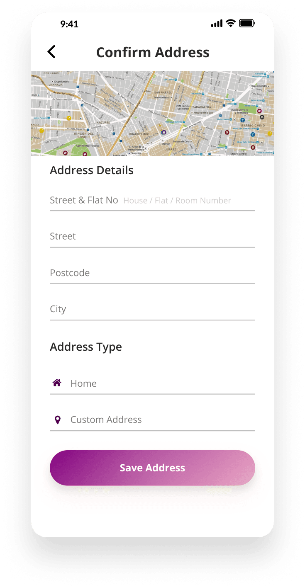Tap the 9:41 clock in status bar
The height and width of the screenshot is (587, 305).
coord(69,24)
